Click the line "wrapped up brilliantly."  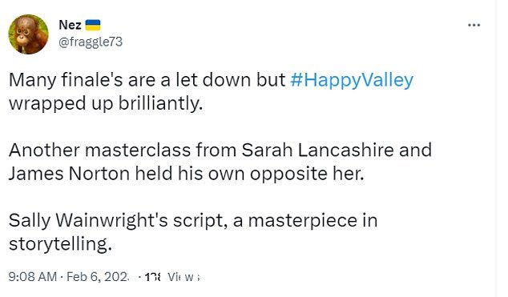106,103
